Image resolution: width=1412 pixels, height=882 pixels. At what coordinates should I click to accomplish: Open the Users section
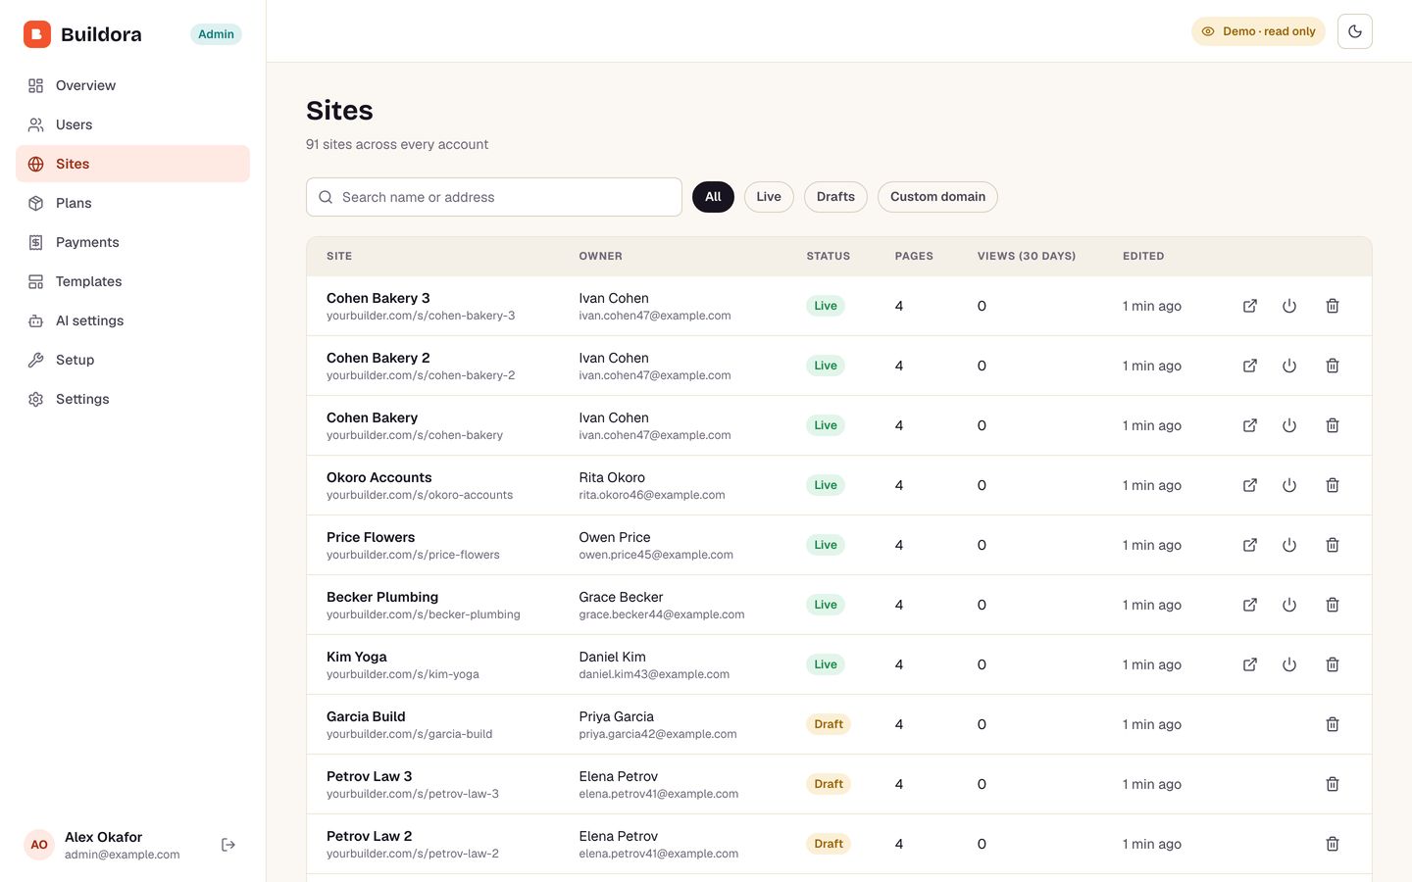(132, 124)
